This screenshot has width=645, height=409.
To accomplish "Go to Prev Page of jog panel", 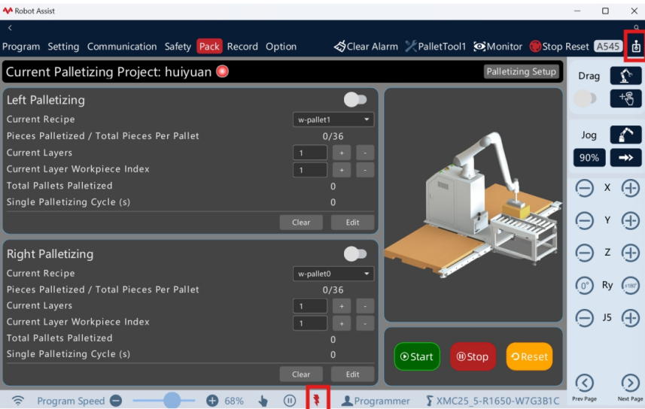I will coord(584,383).
